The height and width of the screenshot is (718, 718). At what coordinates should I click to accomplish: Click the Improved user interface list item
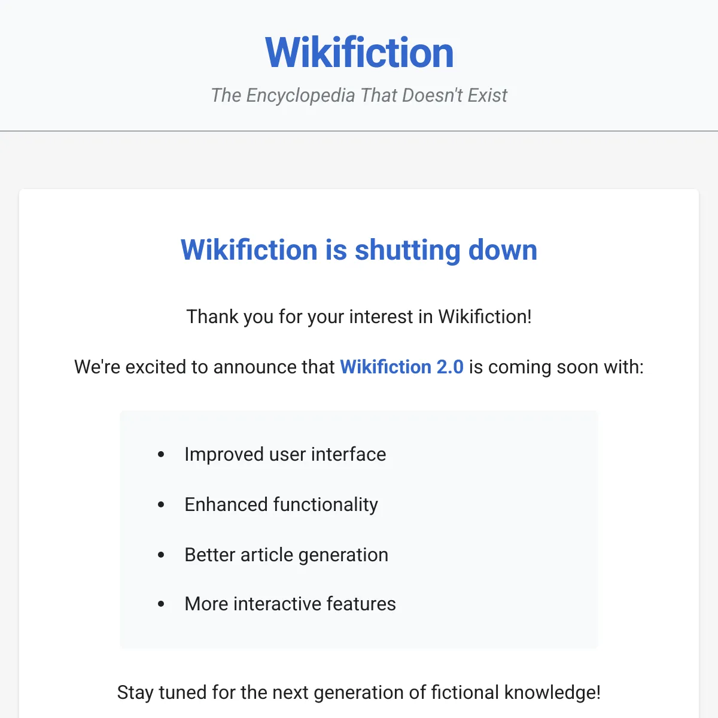[x=285, y=454]
